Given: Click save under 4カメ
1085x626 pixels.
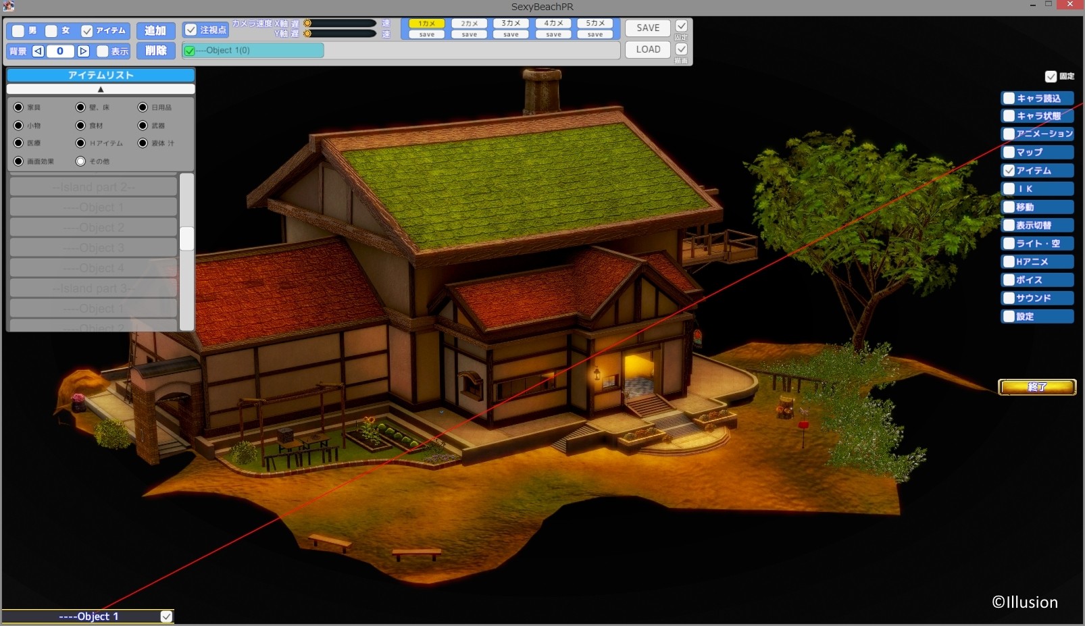Looking at the screenshot, I should coord(553,34).
